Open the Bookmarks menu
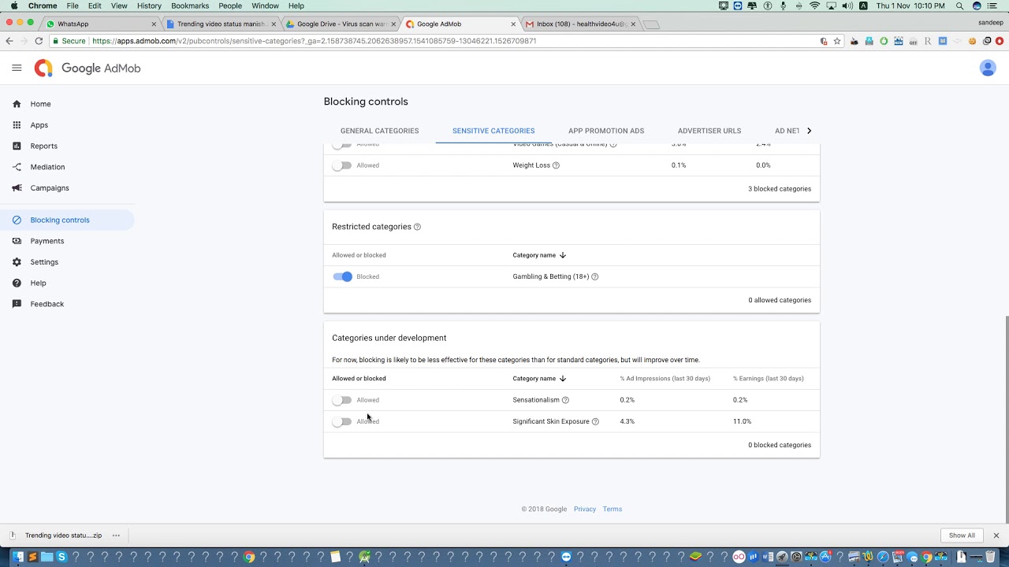Image resolution: width=1009 pixels, height=567 pixels. pyautogui.click(x=190, y=6)
